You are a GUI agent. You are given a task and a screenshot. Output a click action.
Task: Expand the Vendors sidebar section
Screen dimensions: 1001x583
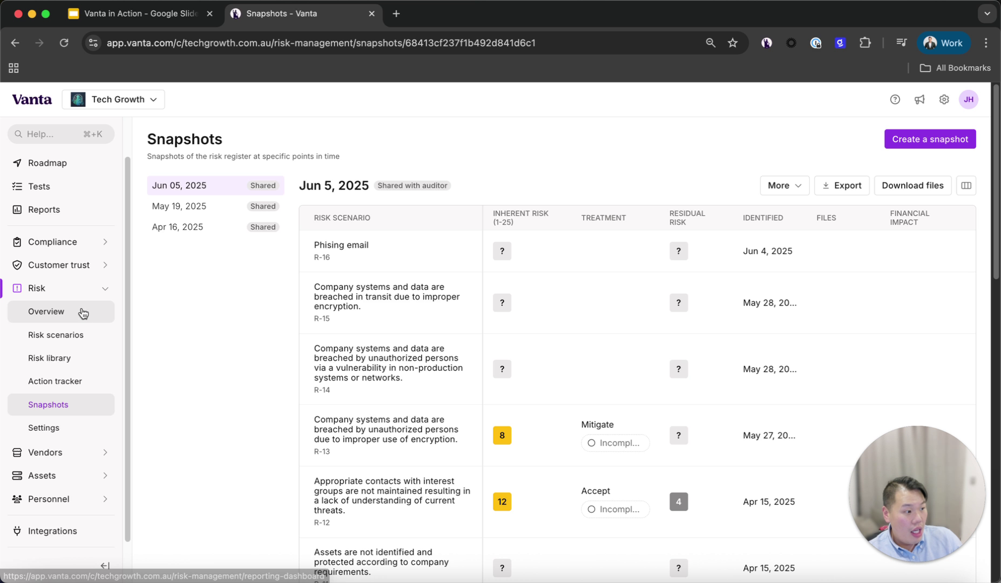point(105,452)
